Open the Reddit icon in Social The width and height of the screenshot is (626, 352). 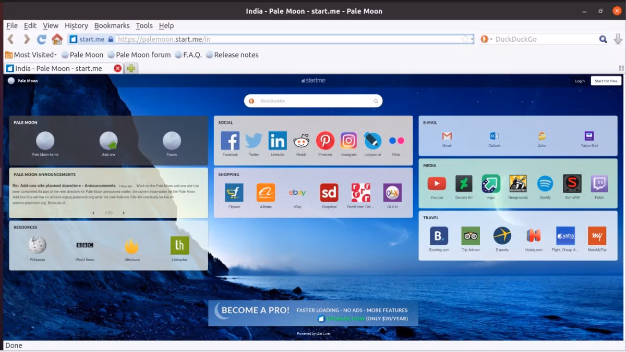click(x=301, y=141)
